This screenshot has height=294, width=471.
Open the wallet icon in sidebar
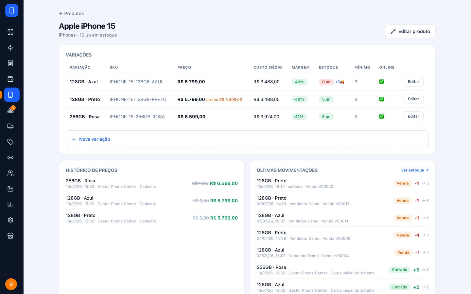(10, 79)
